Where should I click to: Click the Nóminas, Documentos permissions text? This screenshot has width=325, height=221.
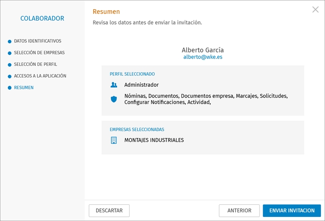[206, 99]
